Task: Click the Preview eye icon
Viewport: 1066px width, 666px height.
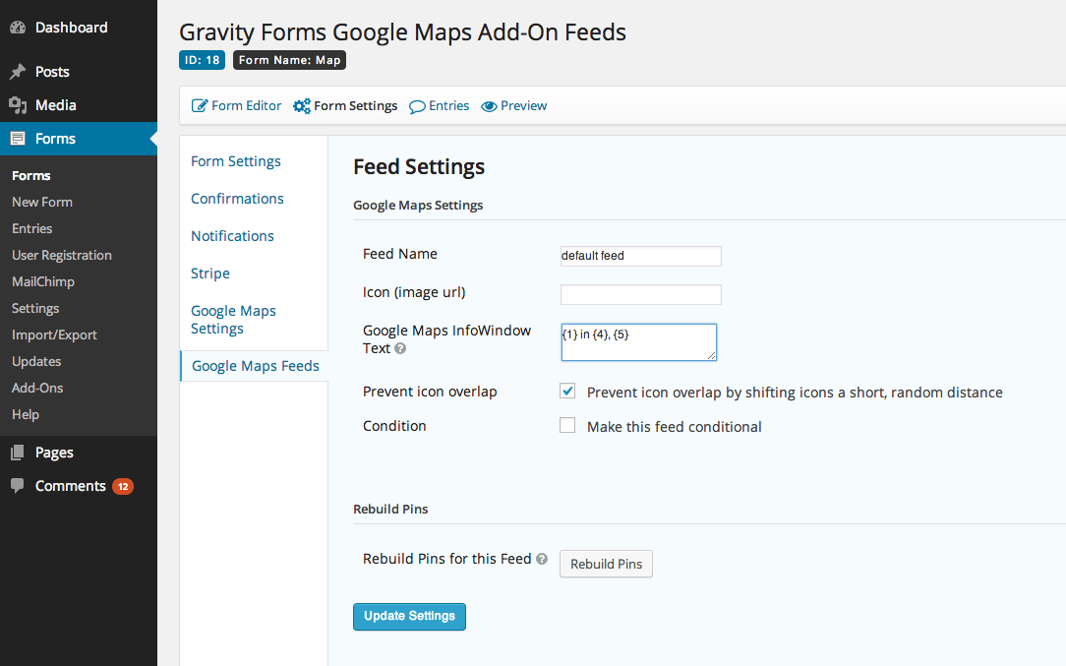Action: [489, 107]
